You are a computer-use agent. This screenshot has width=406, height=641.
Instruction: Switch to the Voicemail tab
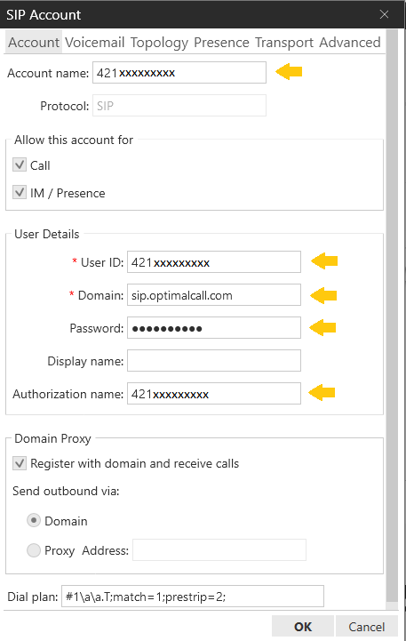click(94, 42)
